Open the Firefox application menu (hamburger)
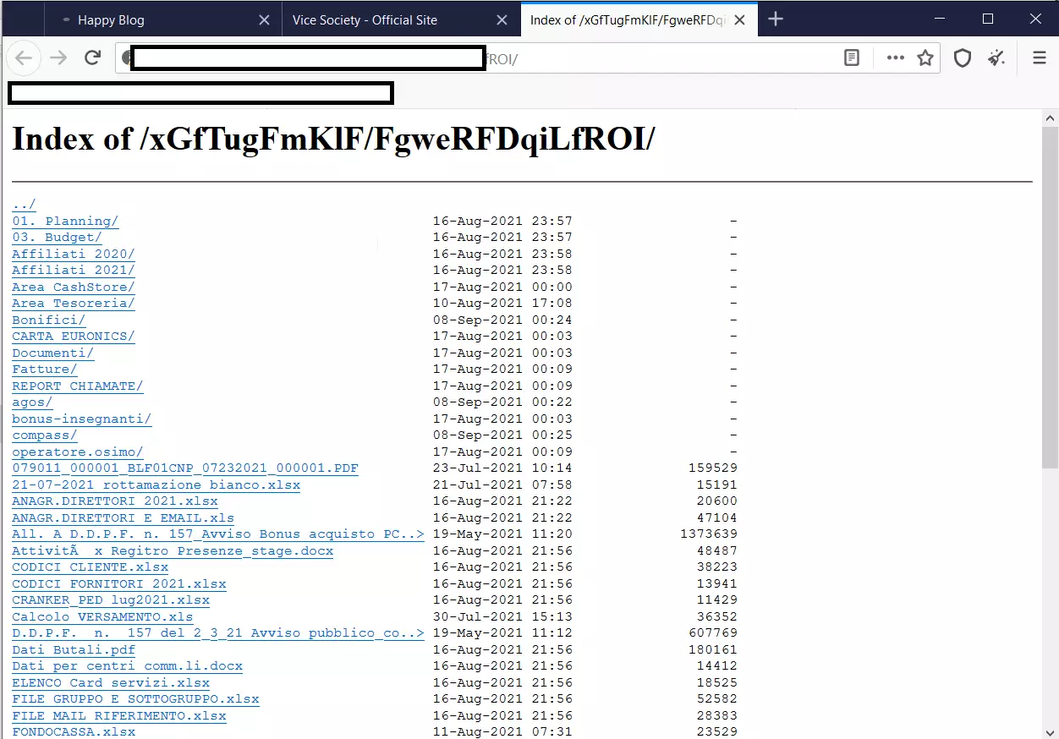The width and height of the screenshot is (1059, 739). [1039, 57]
